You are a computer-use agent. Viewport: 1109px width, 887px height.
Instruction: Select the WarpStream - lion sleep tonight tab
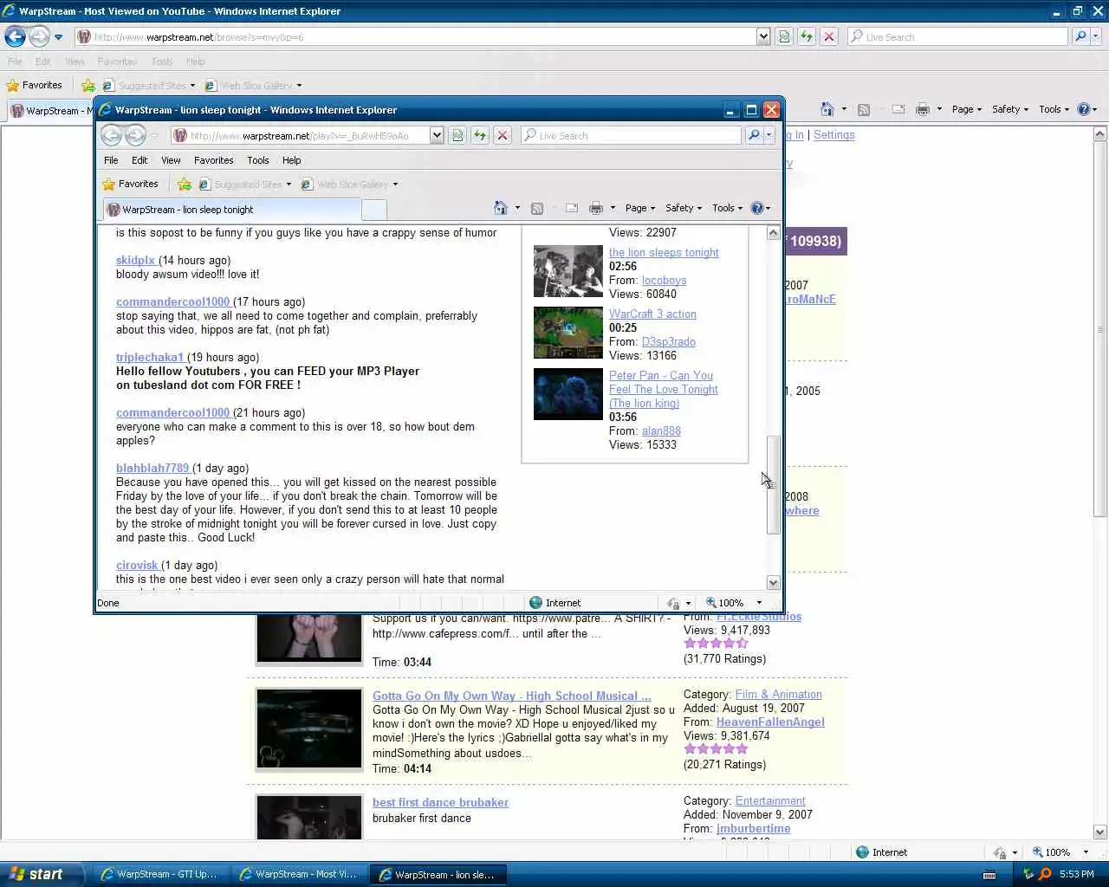tap(231, 210)
